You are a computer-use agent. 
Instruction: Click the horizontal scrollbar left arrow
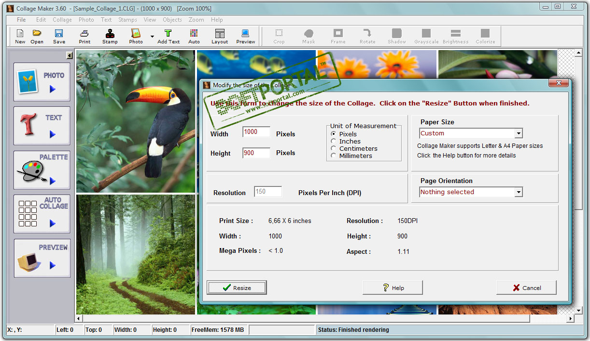[80, 318]
